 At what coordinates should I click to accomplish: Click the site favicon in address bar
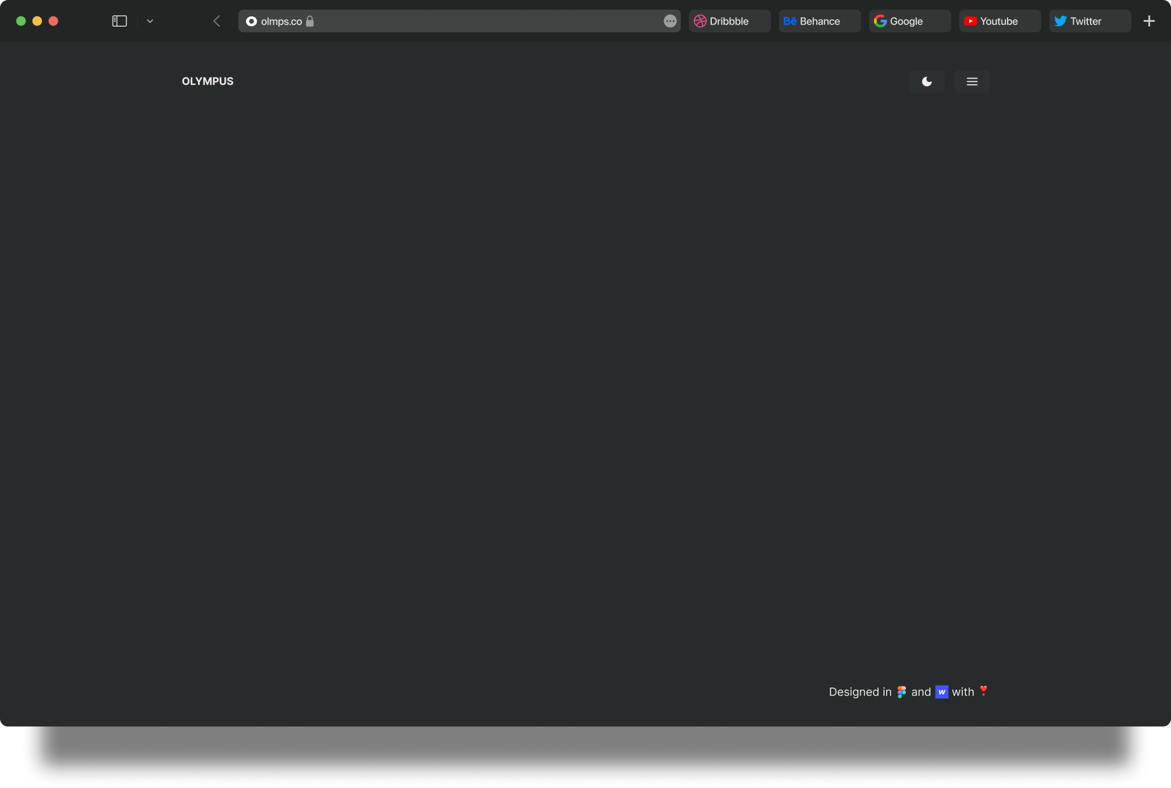tap(251, 21)
